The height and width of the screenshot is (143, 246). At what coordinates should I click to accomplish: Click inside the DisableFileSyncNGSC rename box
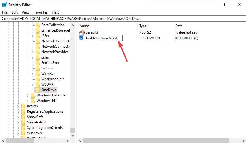coord(102,38)
